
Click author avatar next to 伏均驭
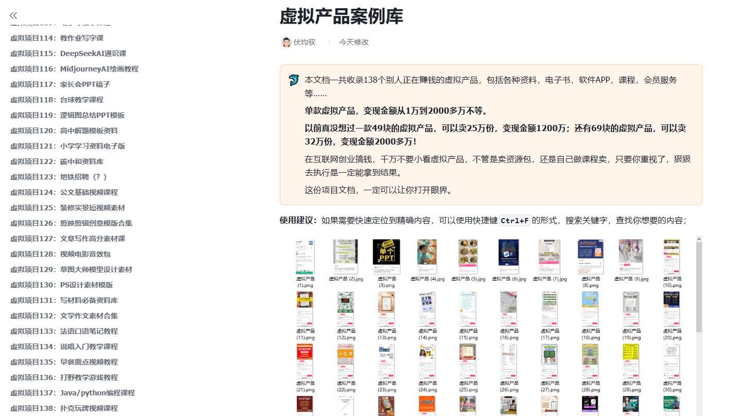coord(286,42)
